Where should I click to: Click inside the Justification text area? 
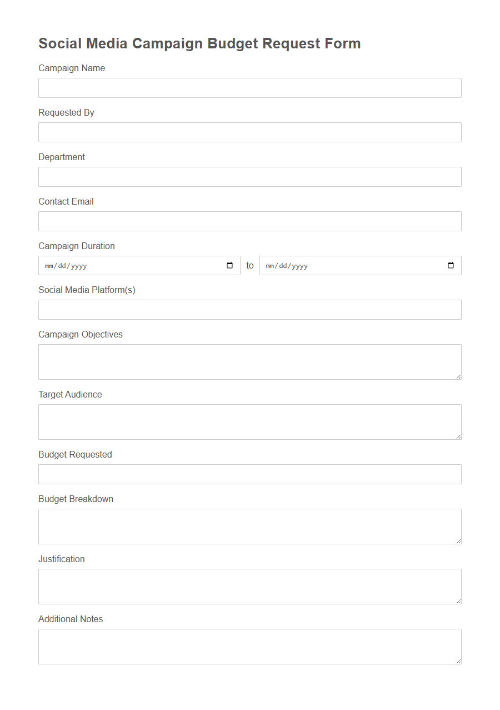pos(249,585)
